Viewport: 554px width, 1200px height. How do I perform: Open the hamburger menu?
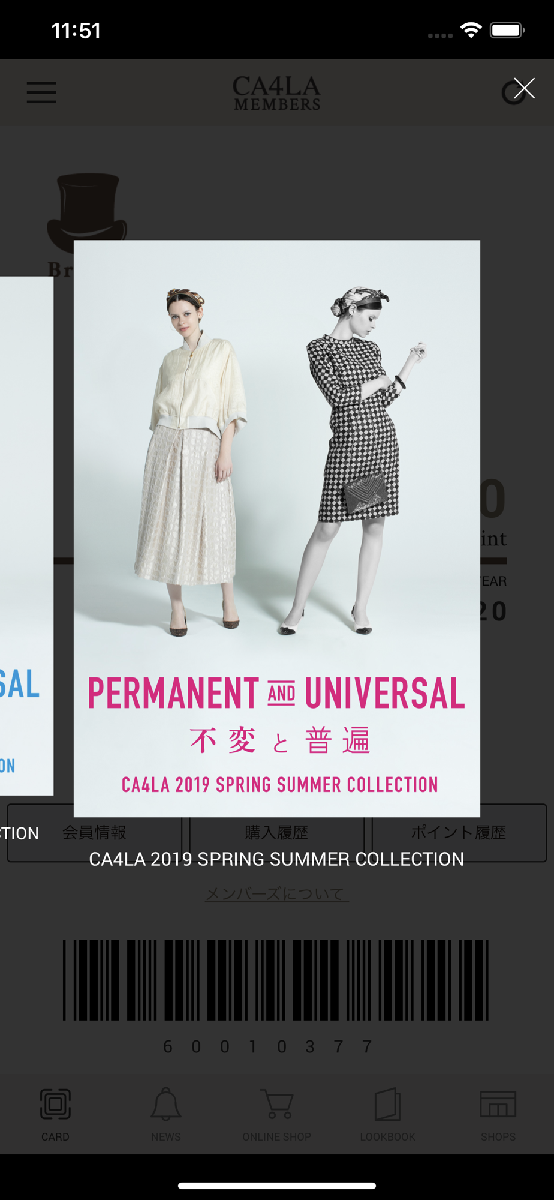pyautogui.click(x=41, y=92)
